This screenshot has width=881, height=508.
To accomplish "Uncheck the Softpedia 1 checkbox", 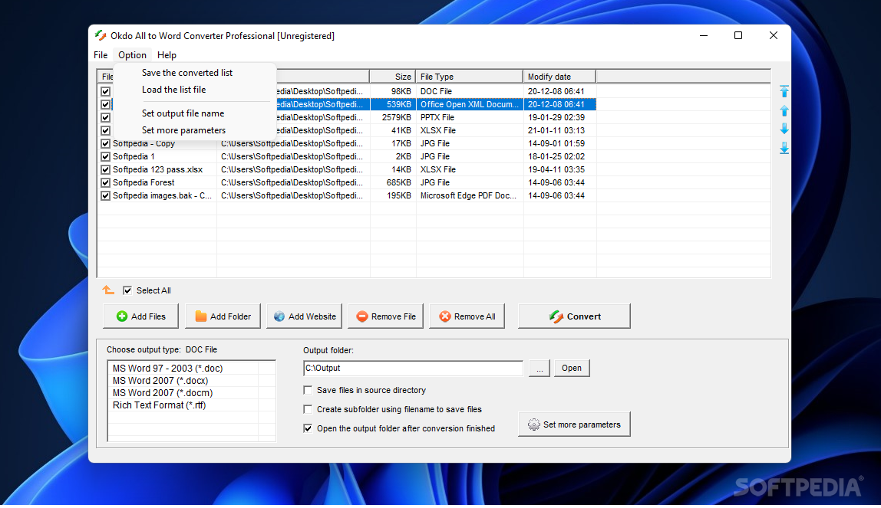I will [x=106, y=156].
